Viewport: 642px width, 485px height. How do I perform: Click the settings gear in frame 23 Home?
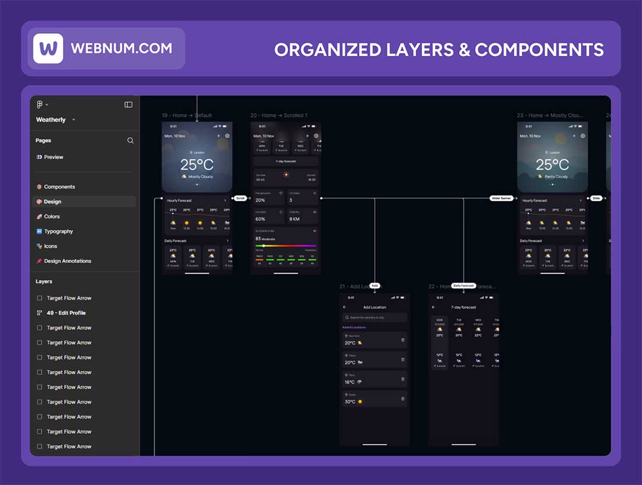pos(583,136)
